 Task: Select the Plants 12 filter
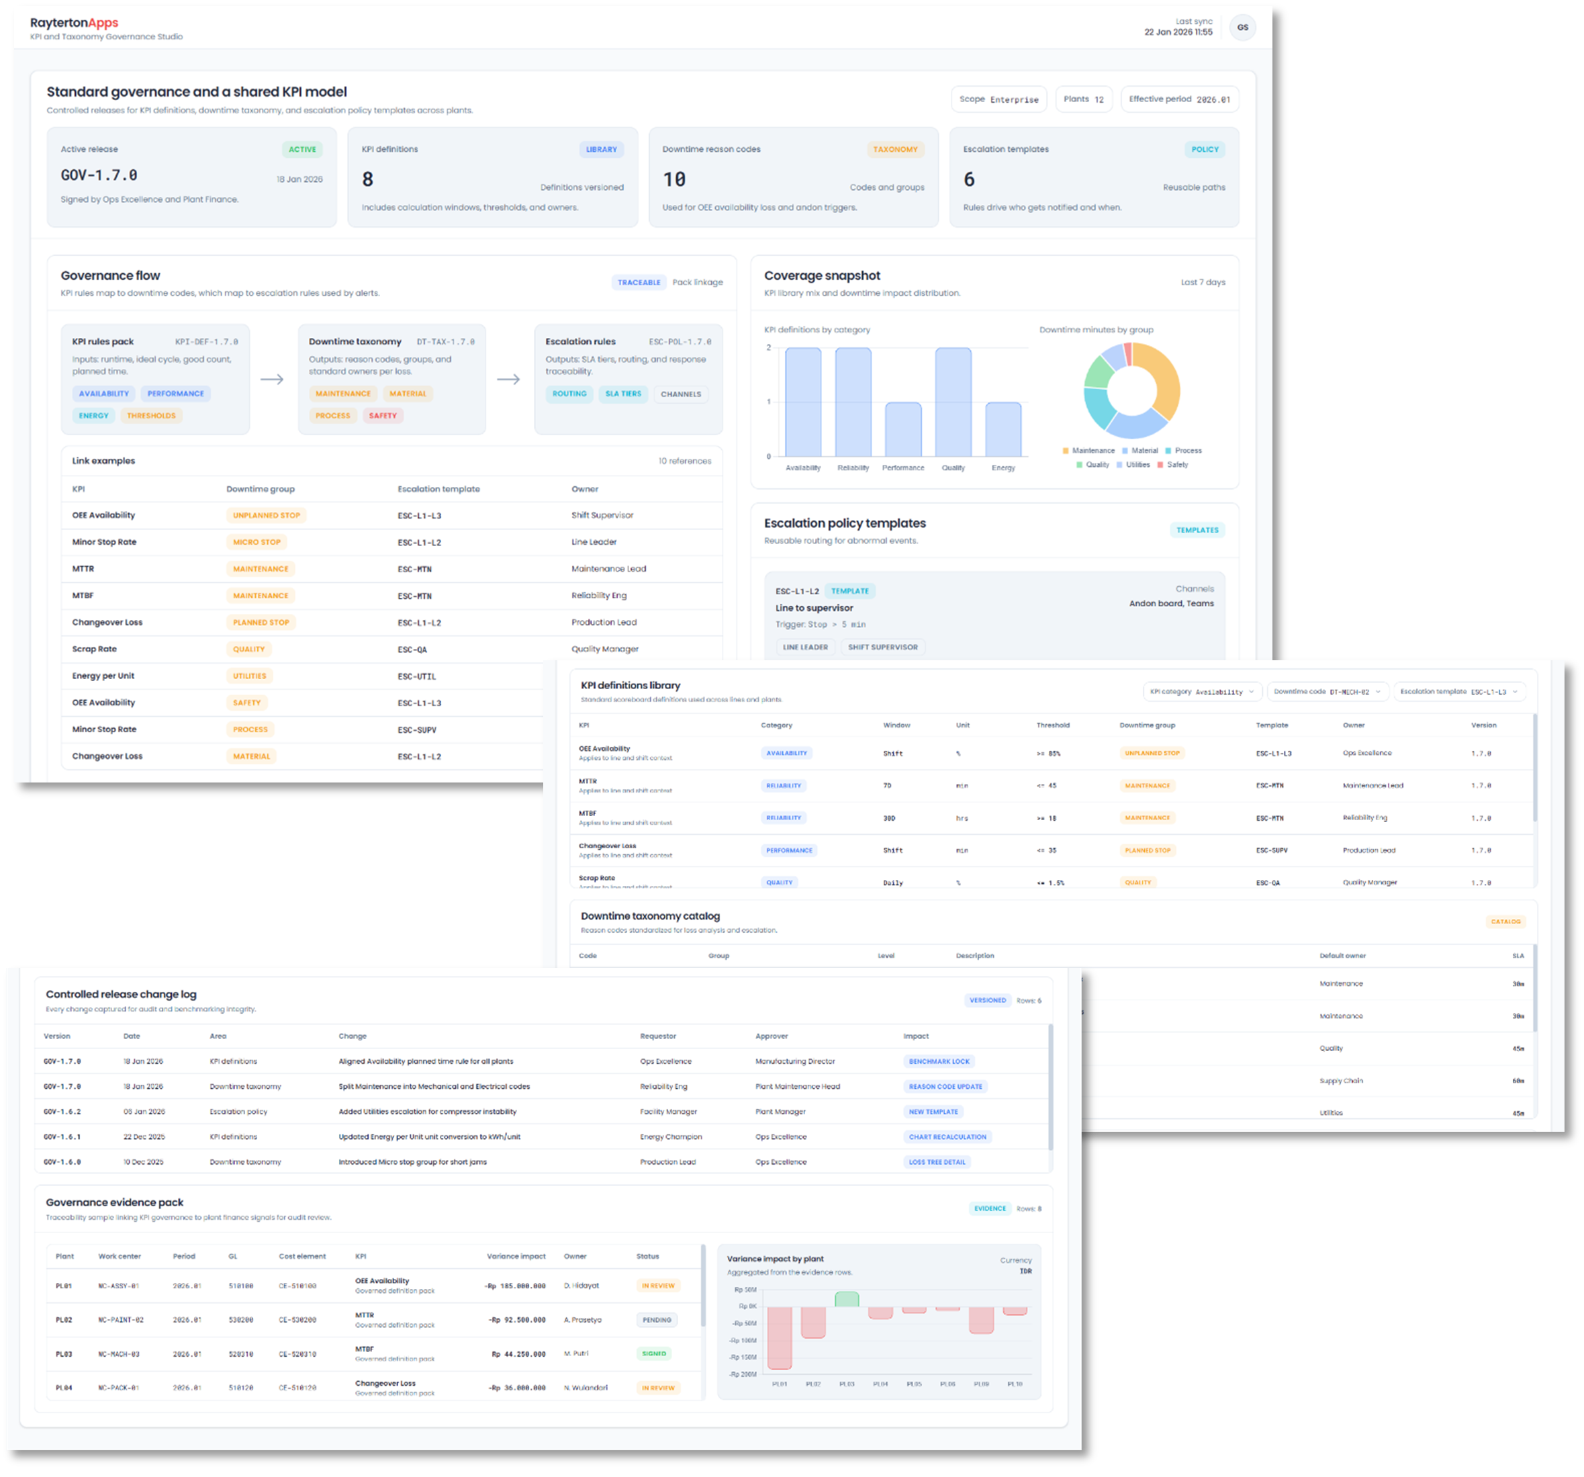pos(1084,99)
